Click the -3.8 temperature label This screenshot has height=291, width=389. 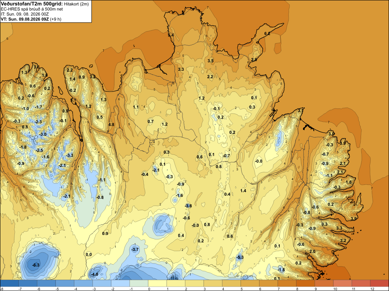[x=188, y=206]
